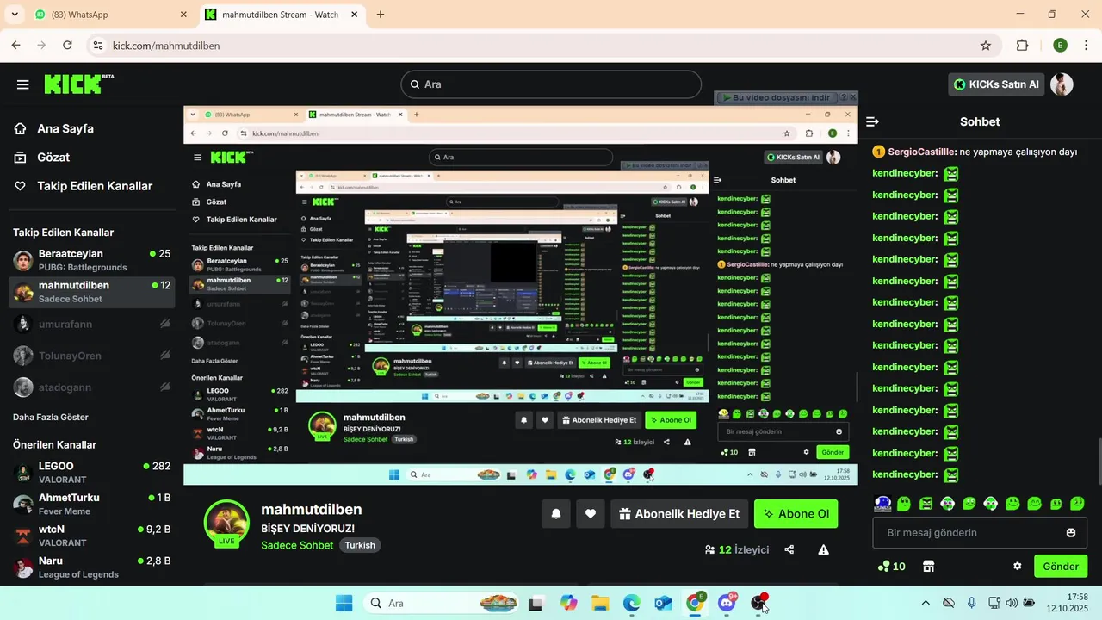Open the tab search dropdown arrow

tap(15, 15)
